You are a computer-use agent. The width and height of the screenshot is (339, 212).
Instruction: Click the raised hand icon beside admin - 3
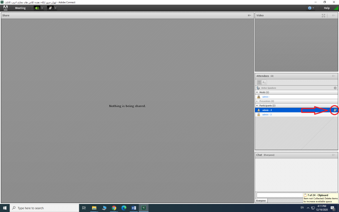[x=335, y=110]
